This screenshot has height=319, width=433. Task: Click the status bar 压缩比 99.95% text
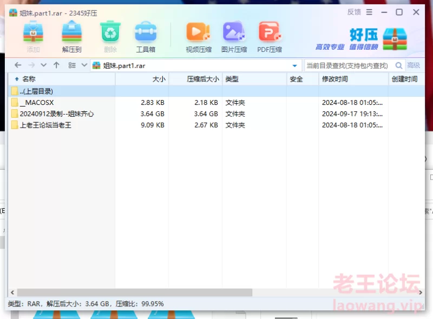140,304
